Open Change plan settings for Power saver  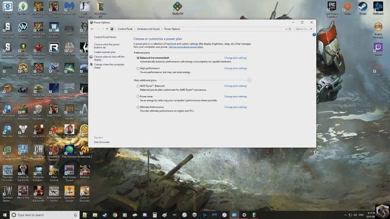coord(235,97)
